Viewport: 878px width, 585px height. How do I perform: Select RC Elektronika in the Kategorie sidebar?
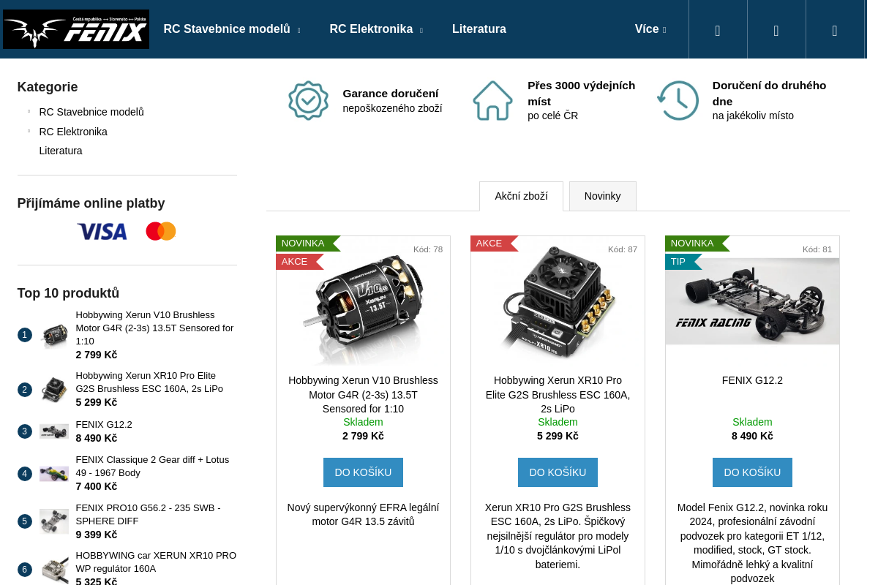(x=73, y=132)
